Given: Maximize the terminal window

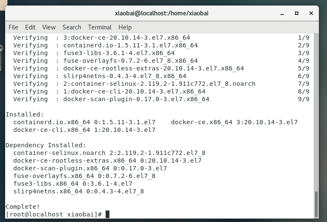Looking at the screenshot, I should click(x=297, y=13).
